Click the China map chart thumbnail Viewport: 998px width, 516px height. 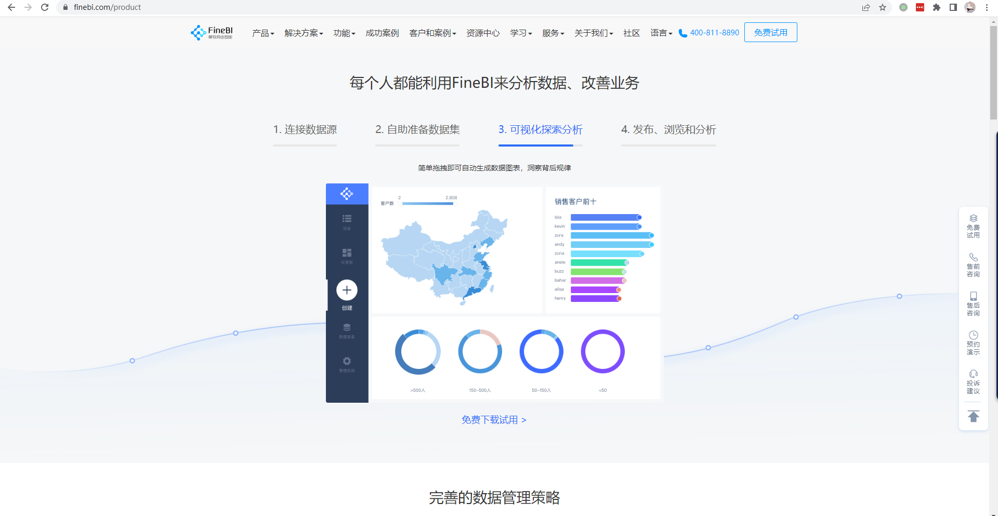(x=444, y=257)
